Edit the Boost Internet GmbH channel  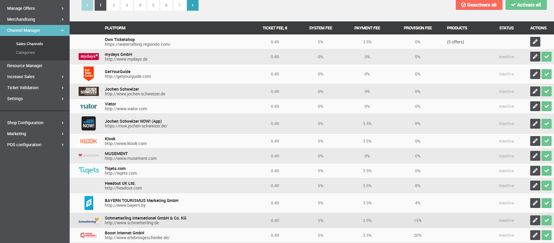pyautogui.click(x=535, y=235)
